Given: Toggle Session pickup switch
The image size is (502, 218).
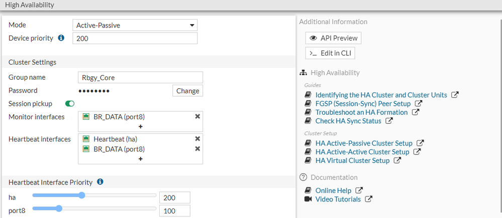Looking at the screenshot, I should click(x=70, y=104).
